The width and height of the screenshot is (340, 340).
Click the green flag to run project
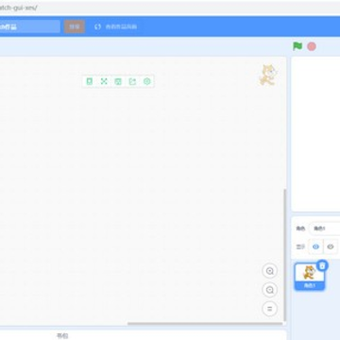pyautogui.click(x=297, y=46)
